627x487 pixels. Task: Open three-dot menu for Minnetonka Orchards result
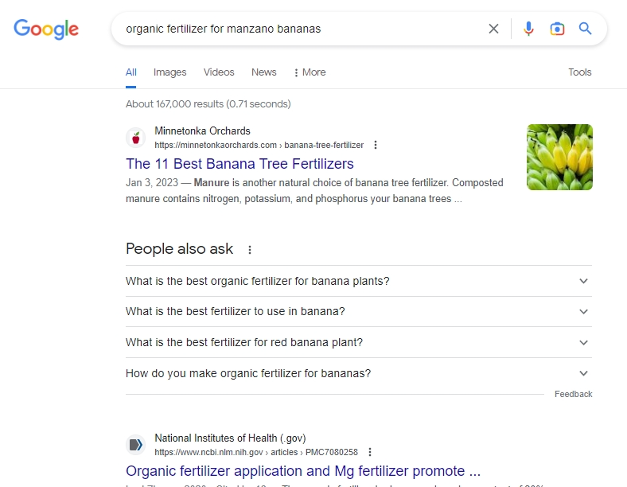376,145
